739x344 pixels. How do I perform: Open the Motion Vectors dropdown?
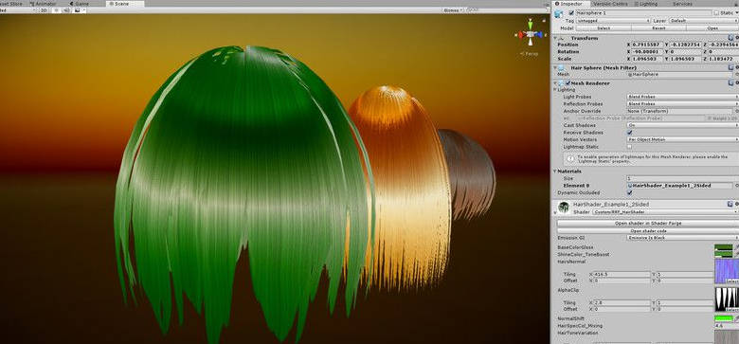[683, 139]
